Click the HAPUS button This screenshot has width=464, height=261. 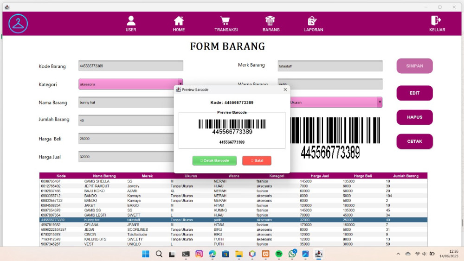tap(414, 117)
